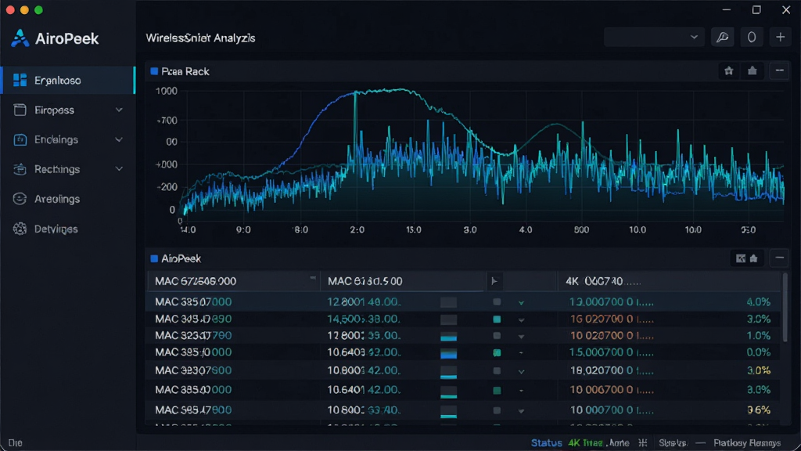The image size is (801, 451).
Task: Click the macOS green zoom button
Action: 39,9
